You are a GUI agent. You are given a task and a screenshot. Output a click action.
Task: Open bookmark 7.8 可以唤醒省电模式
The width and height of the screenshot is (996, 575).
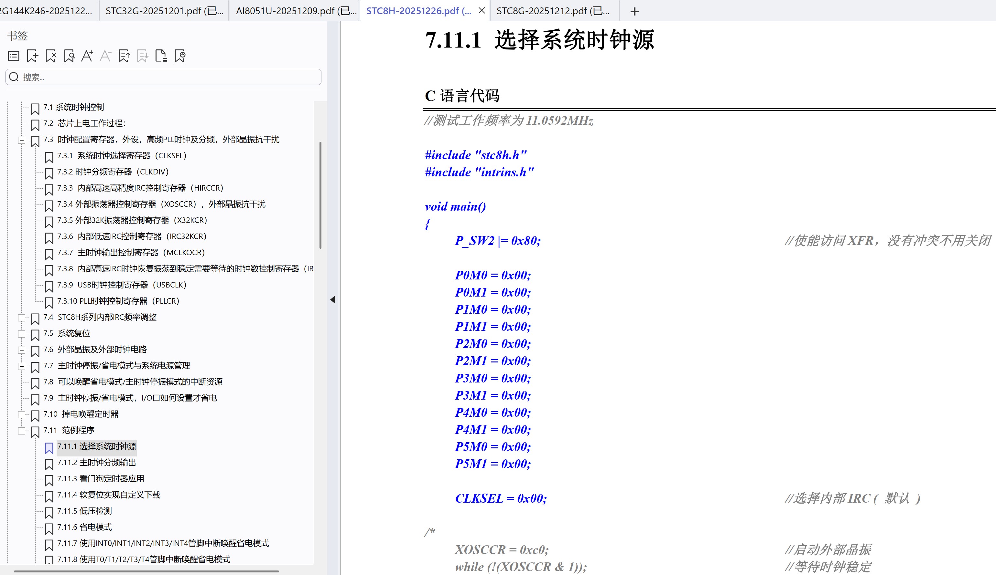[133, 382]
